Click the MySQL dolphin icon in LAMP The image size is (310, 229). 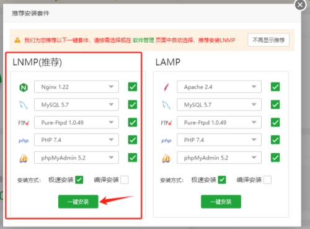[166, 105]
